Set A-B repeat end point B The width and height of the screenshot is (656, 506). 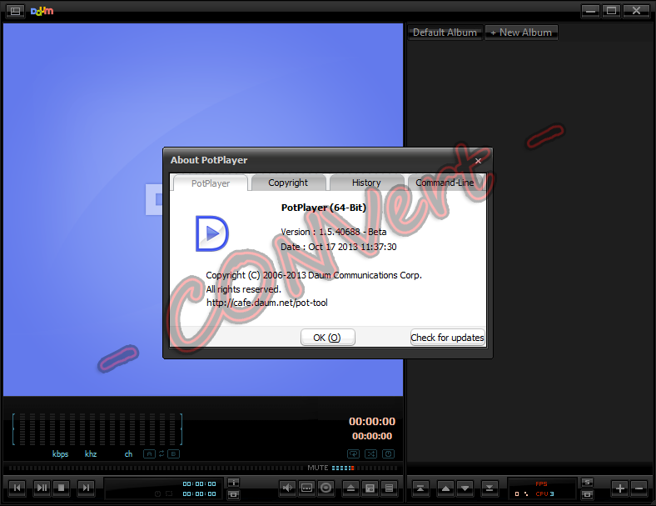pos(174,453)
